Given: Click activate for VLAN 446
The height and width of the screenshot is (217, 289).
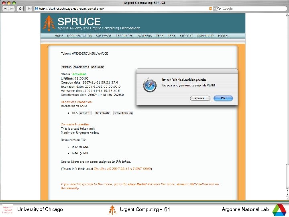Looking at the screenshot, I should click(x=85, y=113).
